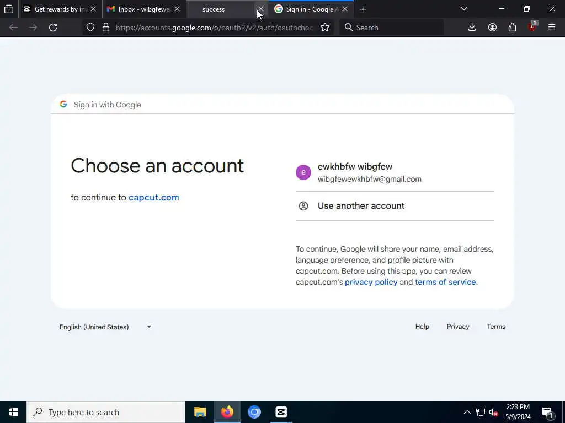Click the Google logo in header
565x423 pixels.
[x=63, y=104]
